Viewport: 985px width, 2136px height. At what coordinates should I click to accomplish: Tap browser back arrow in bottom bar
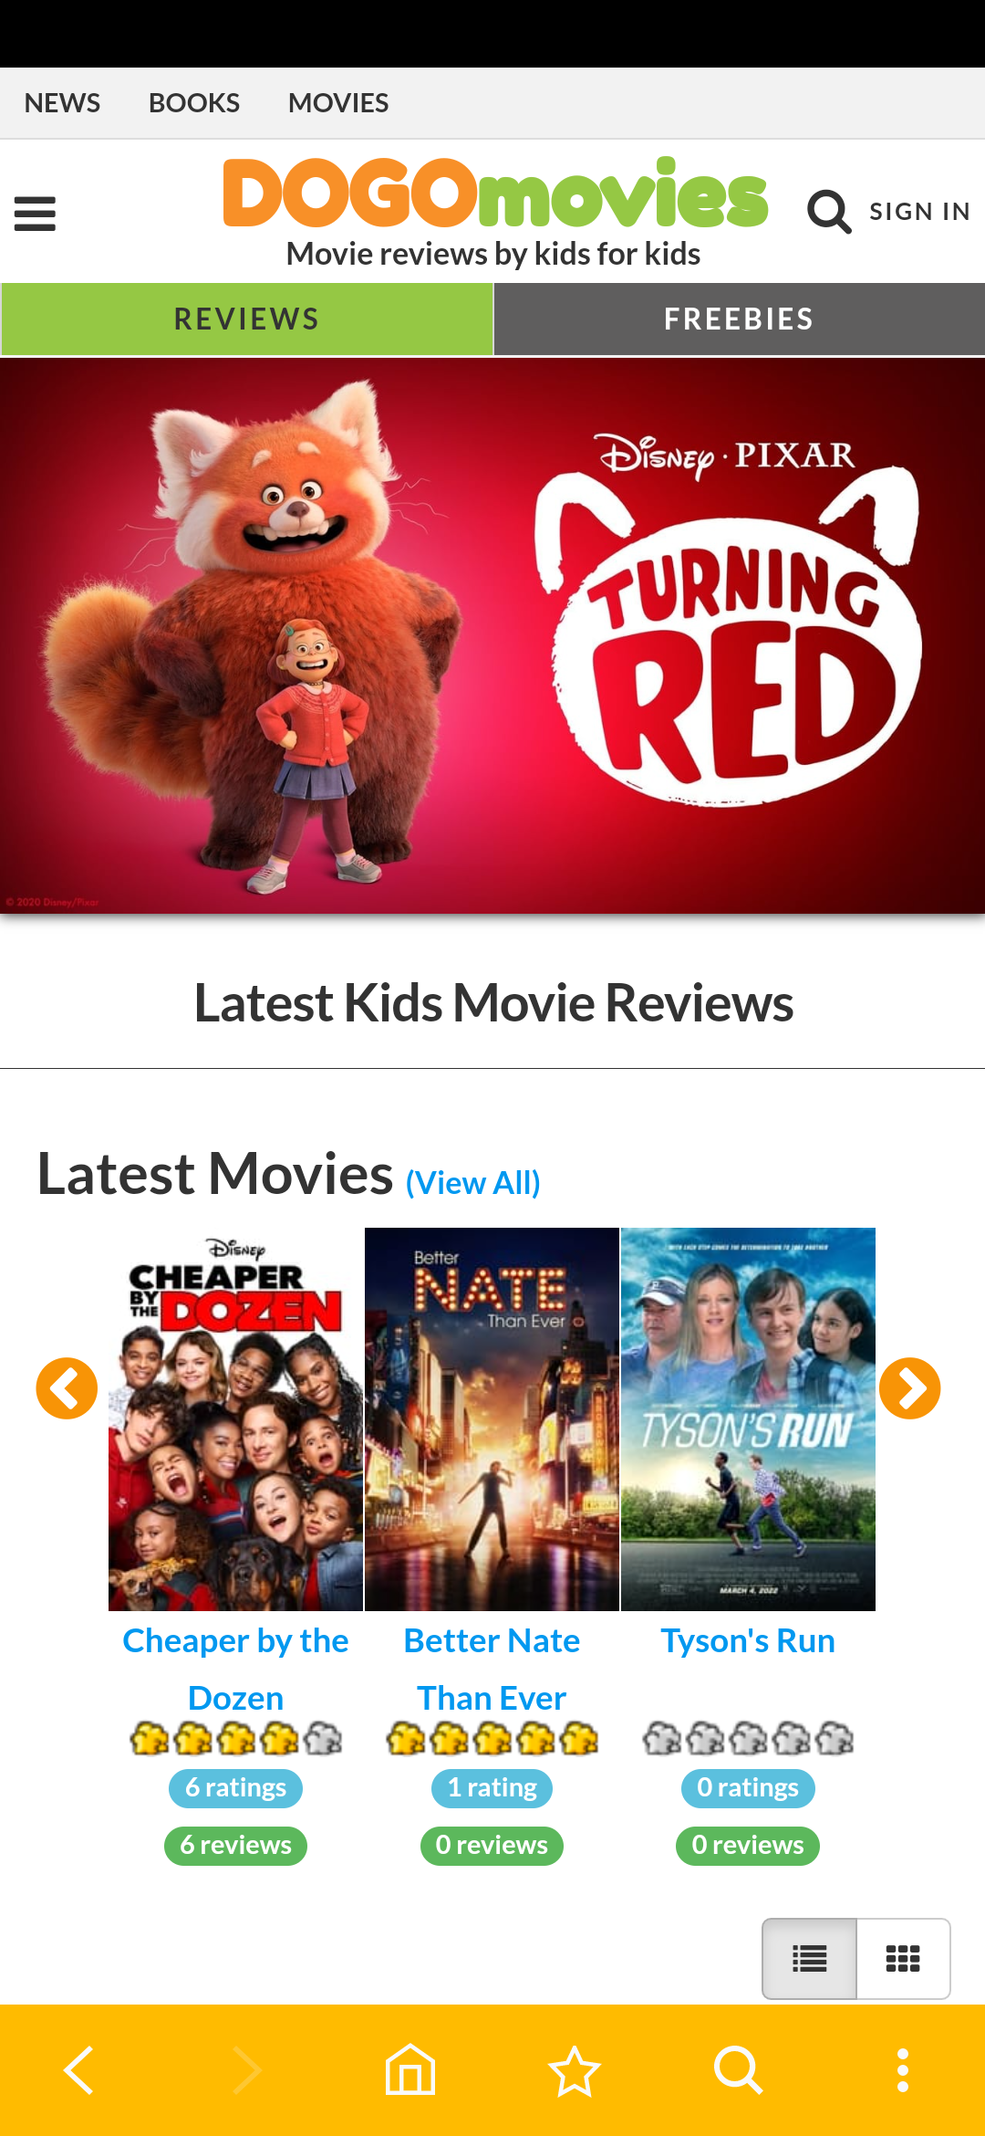coord(80,2070)
